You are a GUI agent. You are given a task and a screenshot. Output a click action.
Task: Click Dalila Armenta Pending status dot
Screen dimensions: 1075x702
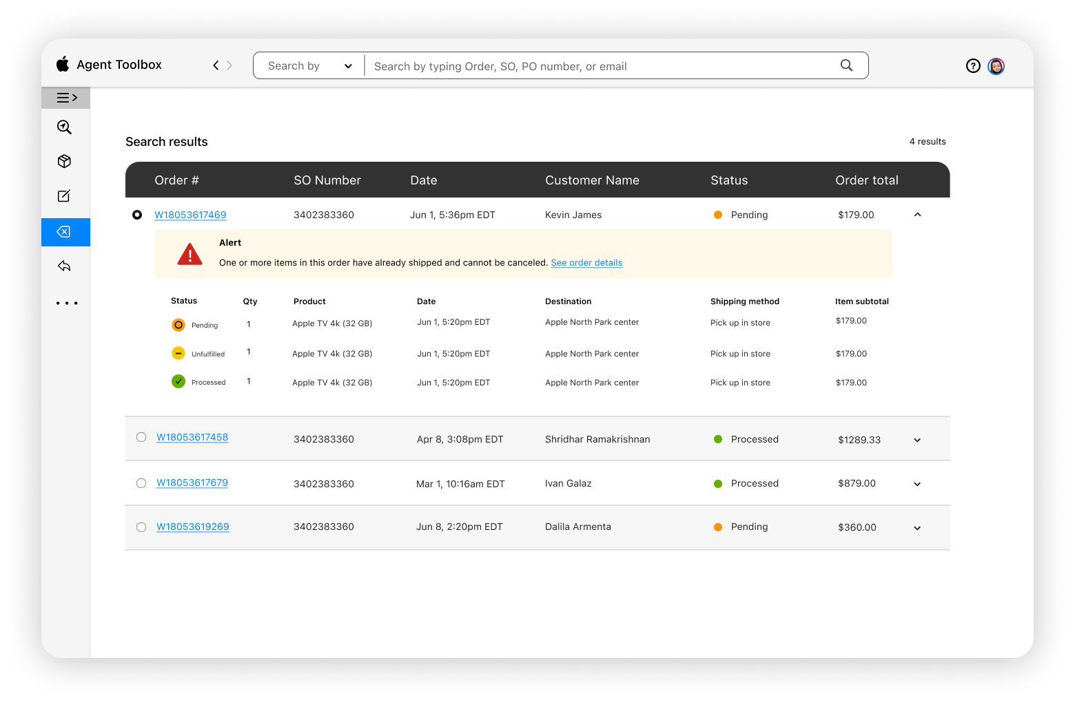[718, 527]
